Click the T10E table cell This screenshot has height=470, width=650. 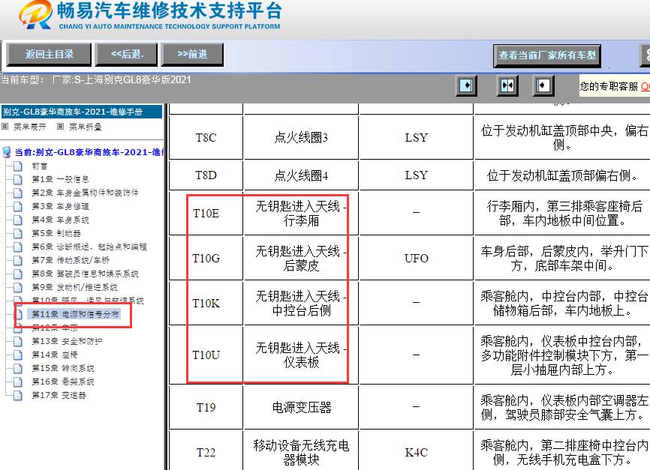[206, 213]
